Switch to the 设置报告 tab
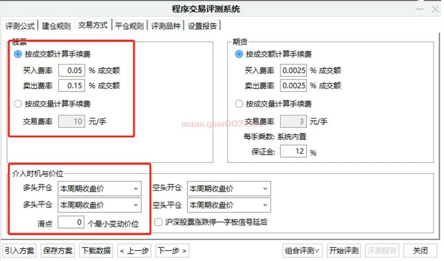The height and width of the screenshot is (261, 444). point(202,26)
